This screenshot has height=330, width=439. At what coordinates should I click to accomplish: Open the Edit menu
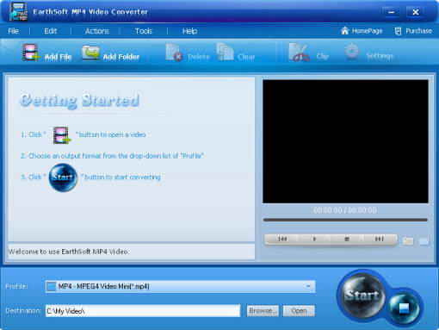(x=51, y=31)
